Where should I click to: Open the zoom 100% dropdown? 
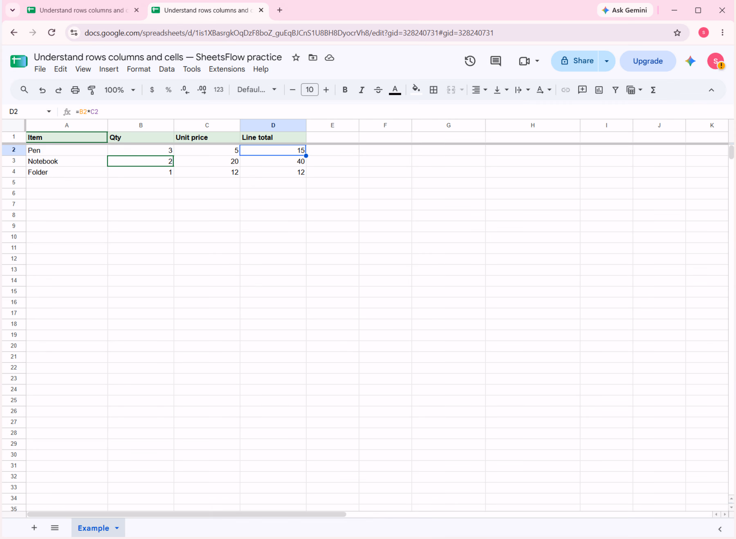(119, 90)
